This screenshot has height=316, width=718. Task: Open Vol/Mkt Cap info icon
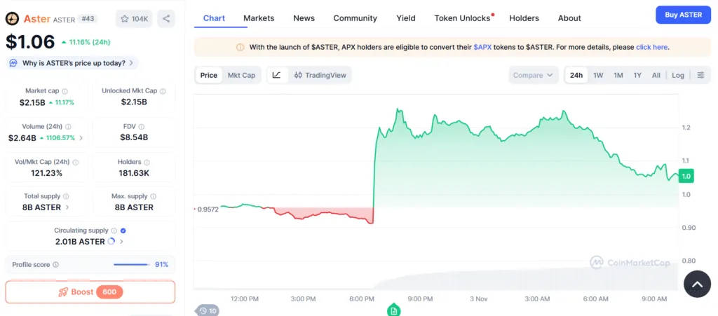click(76, 162)
